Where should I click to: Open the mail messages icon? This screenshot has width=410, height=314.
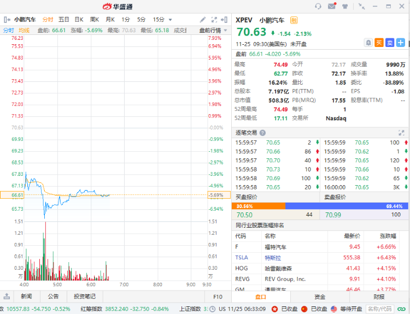(x=332, y=6)
